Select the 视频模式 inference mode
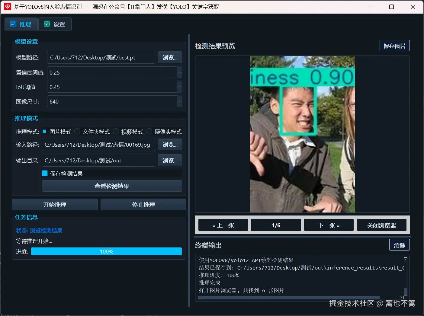Image resolution: width=424 pixels, height=316 pixels. point(116,131)
